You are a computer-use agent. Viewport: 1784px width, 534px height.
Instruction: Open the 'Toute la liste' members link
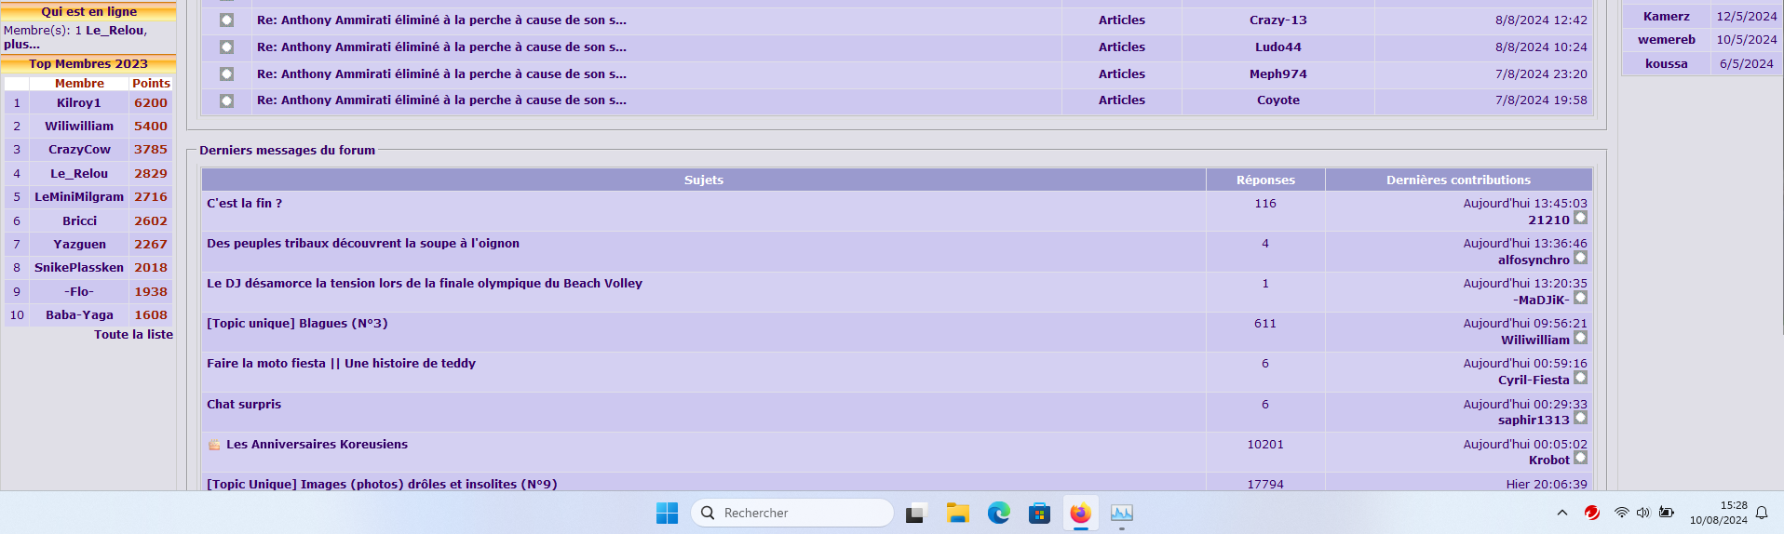[133, 335]
